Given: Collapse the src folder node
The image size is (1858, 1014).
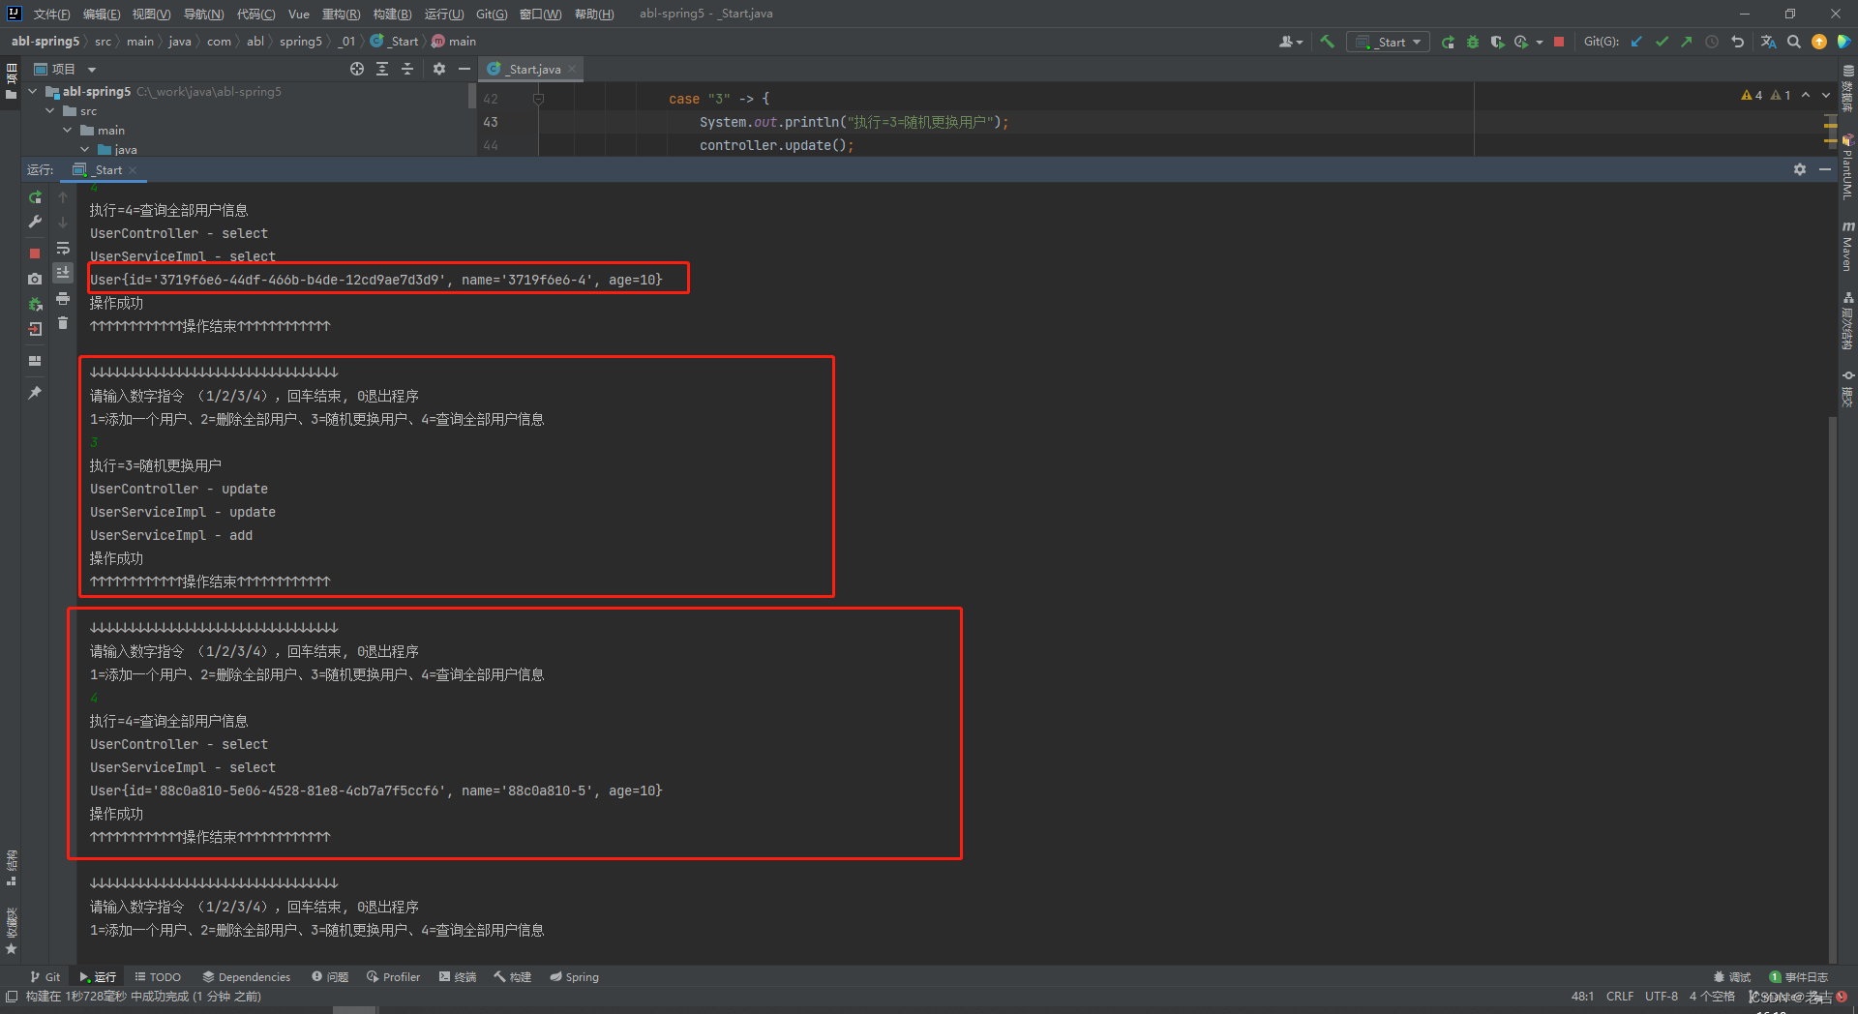Looking at the screenshot, I should [50, 110].
